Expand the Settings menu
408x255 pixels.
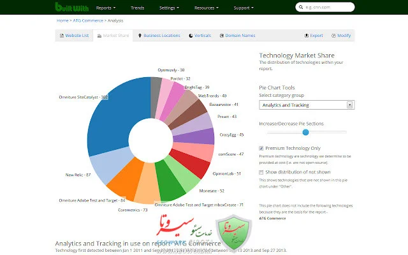(169, 8)
